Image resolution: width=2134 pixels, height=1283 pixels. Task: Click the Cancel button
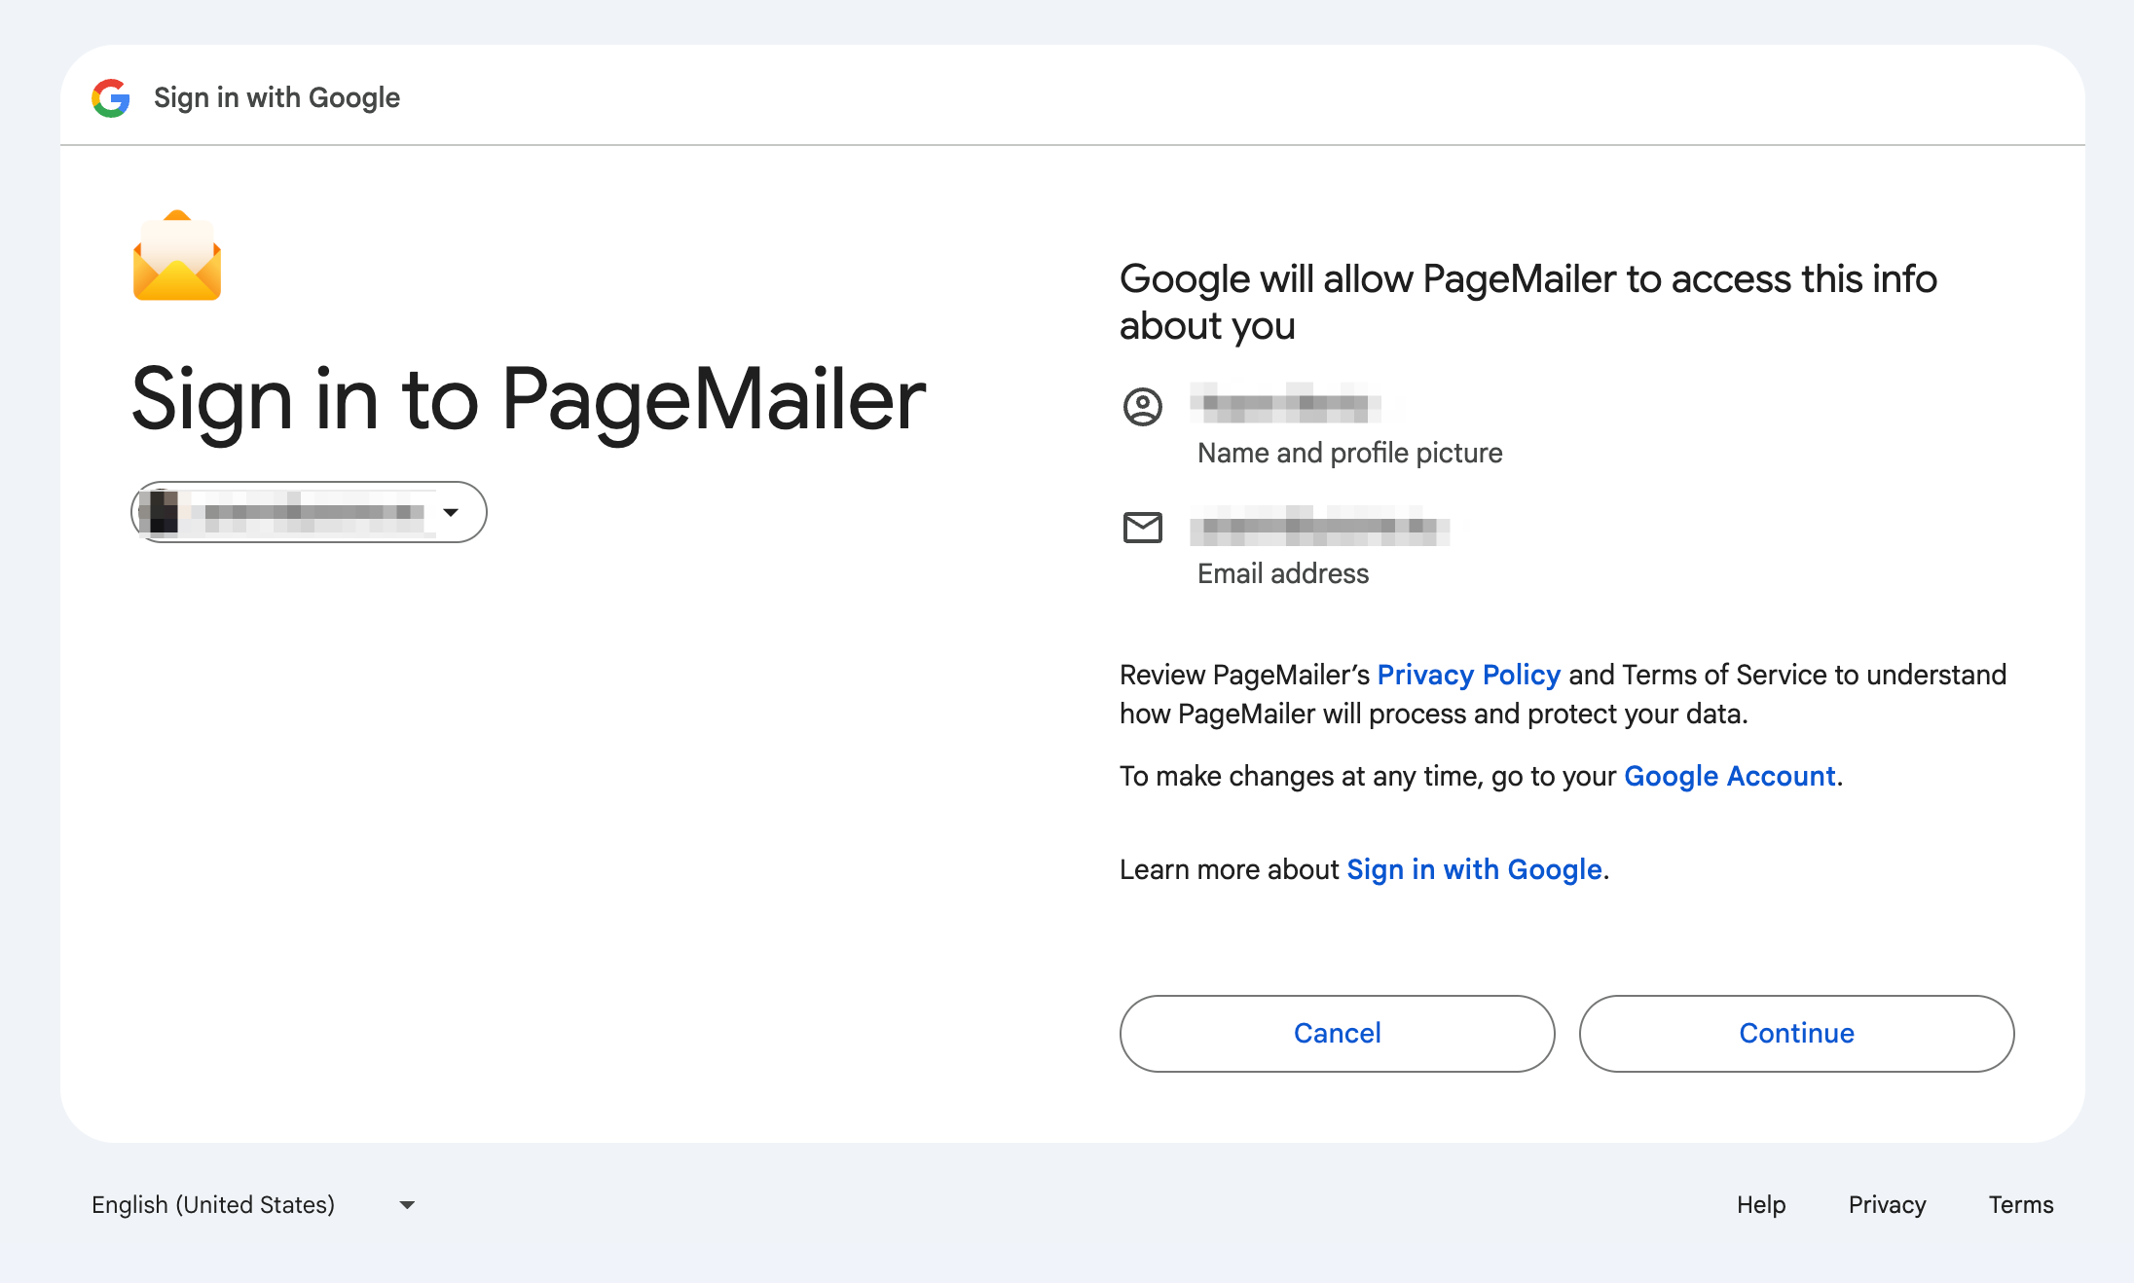(1337, 1033)
